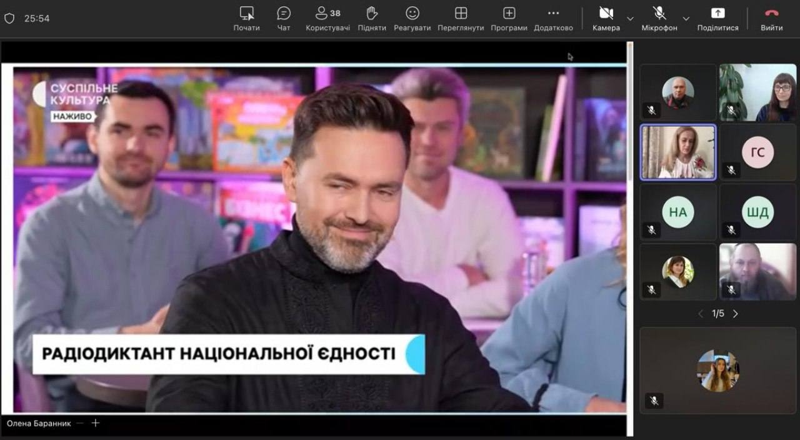Go to next participants page
Screen dimensions: 800x440
pos(736,314)
